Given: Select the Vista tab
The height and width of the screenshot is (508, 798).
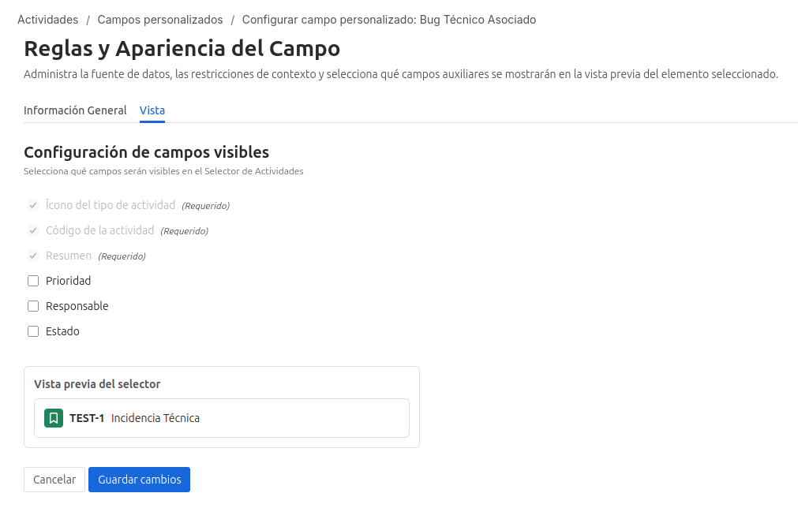Looking at the screenshot, I should (x=152, y=110).
